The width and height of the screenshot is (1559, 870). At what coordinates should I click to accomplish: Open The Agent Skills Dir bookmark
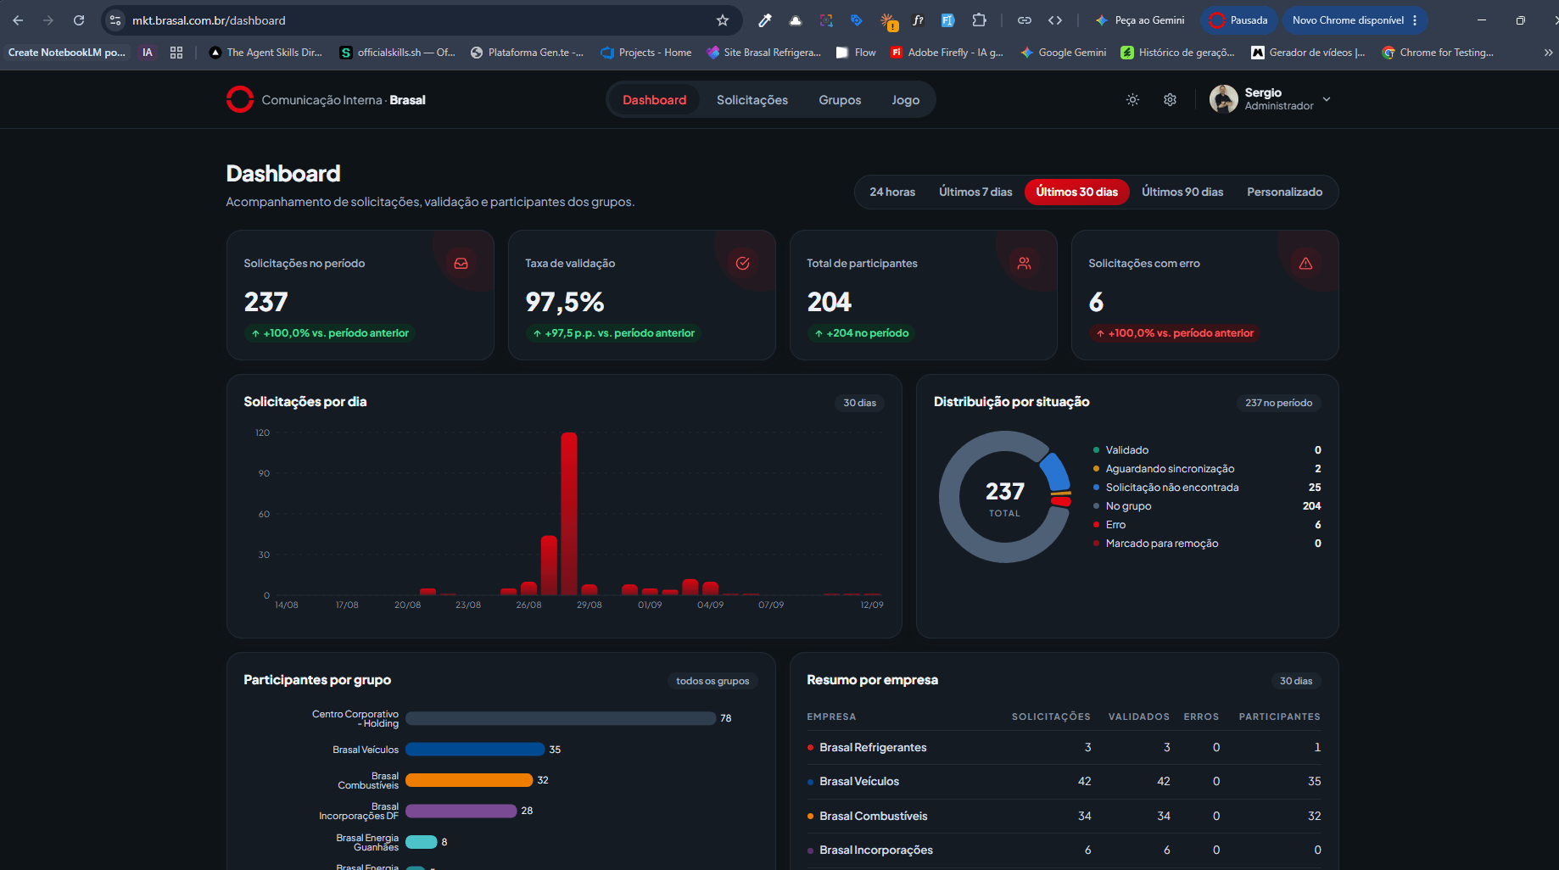point(265,53)
